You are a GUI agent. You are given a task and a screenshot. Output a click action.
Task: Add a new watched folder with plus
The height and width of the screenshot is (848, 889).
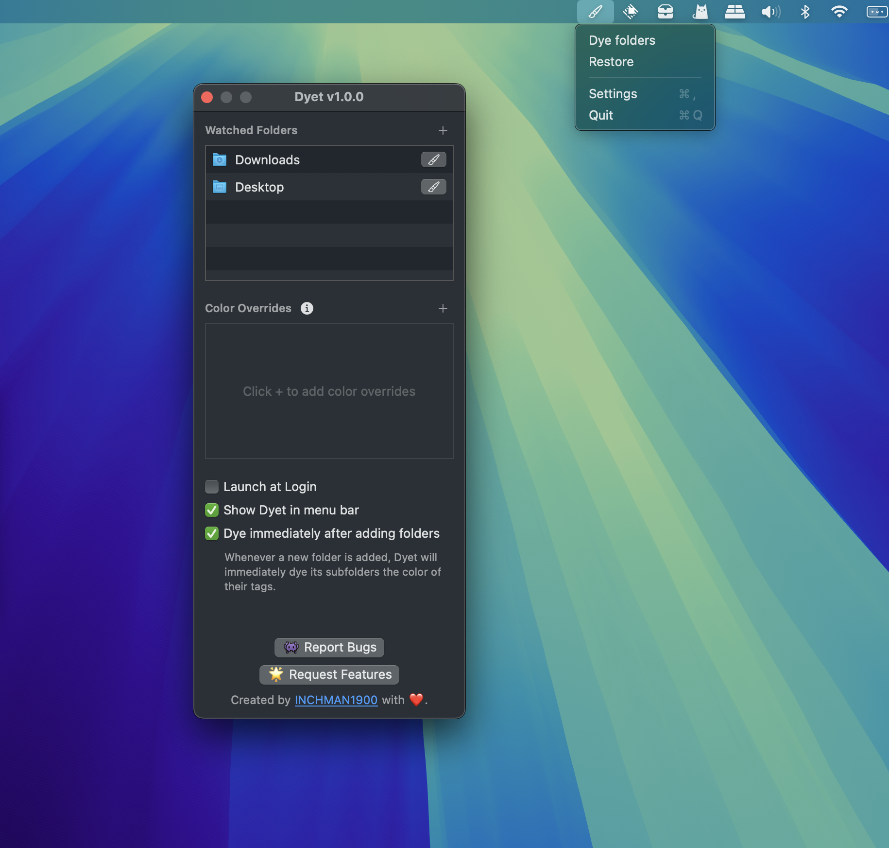click(x=443, y=130)
